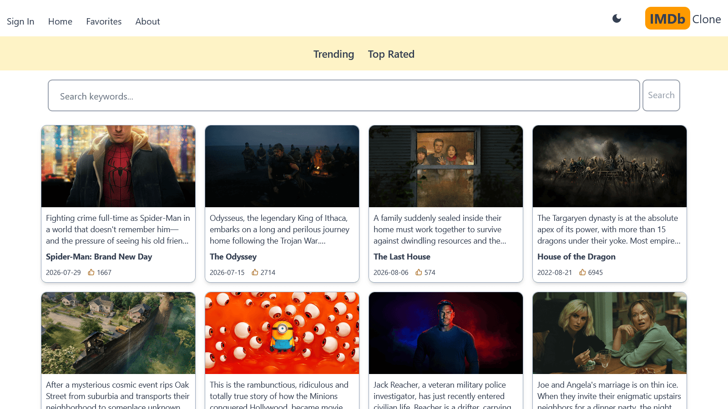Click the description starting 'After a mysterious cosmic event'

(x=118, y=394)
